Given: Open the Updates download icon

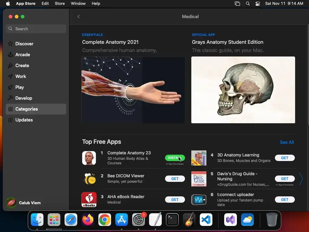Looking at the screenshot, I should pos(10,120).
